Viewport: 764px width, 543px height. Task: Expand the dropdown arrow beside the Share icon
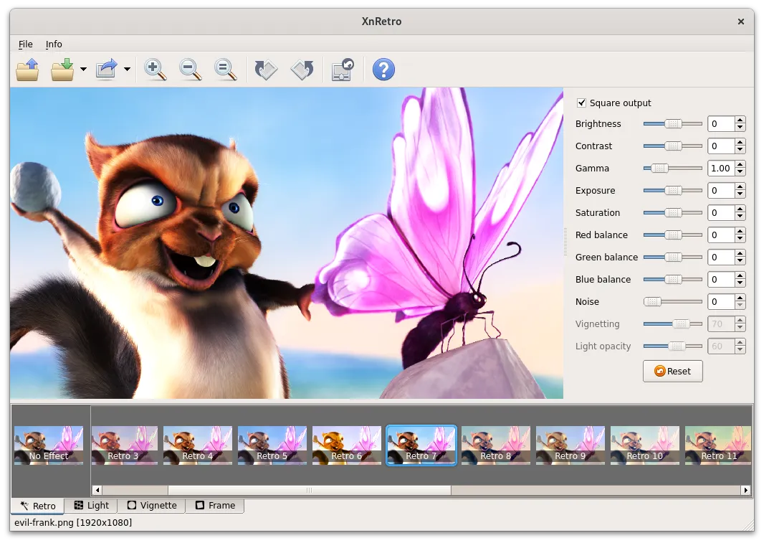pos(127,70)
